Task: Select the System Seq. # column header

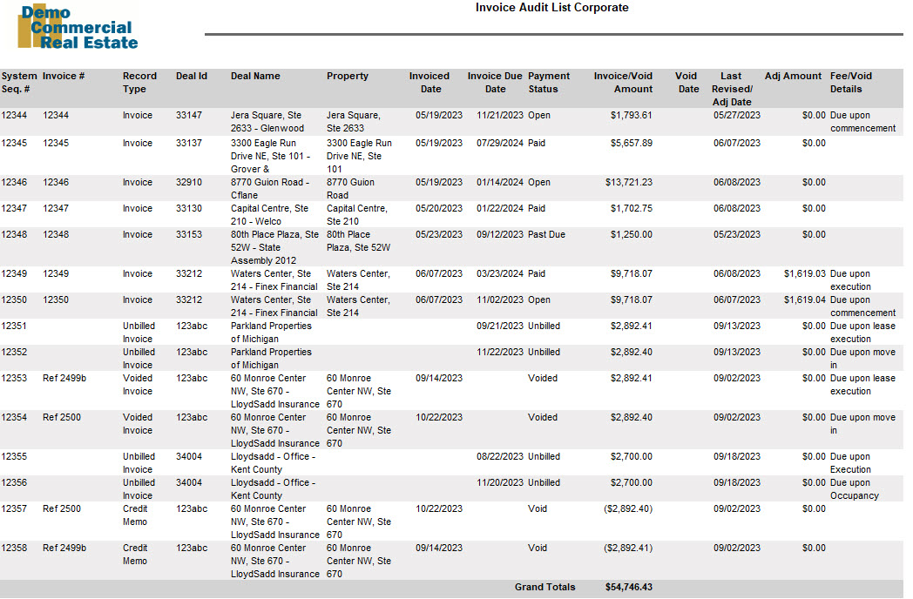Action: pyautogui.click(x=18, y=82)
